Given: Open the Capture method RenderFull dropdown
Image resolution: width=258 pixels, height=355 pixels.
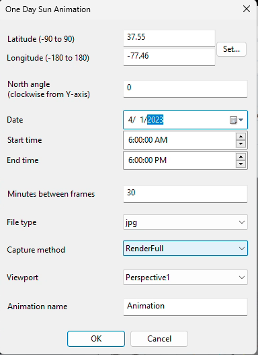Looking at the screenshot, I should 185,249.
